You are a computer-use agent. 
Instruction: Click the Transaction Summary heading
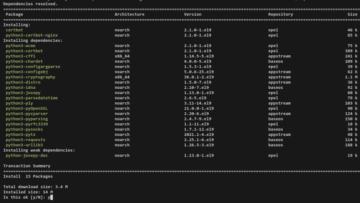(x=27, y=166)
